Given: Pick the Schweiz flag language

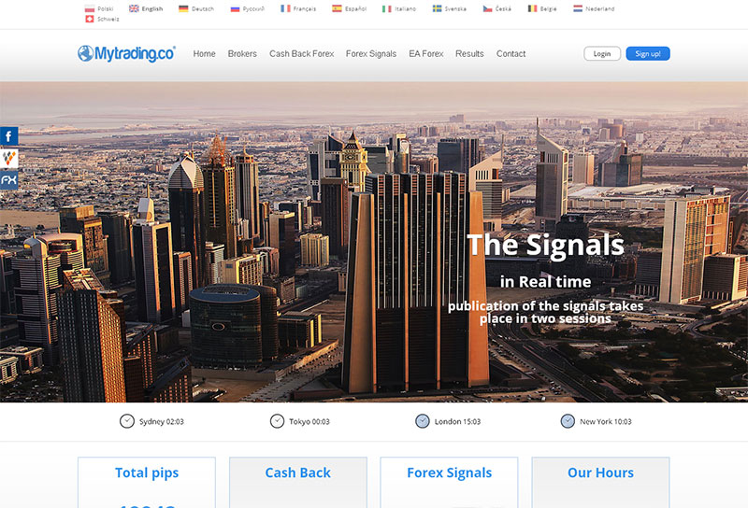Looking at the screenshot, I should tap(89, 19).
